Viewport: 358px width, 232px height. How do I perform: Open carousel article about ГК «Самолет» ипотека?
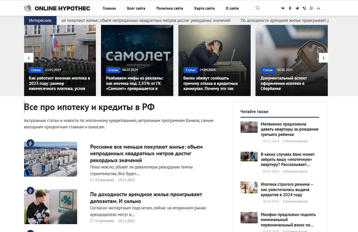[x=135, y=83]
